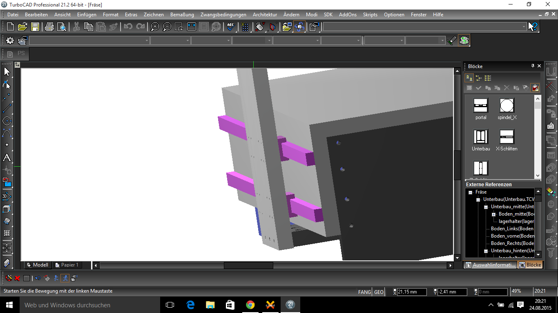This screenshot has width=558, height=313.
Task: Click the Print icon
Action: (49, 27)
